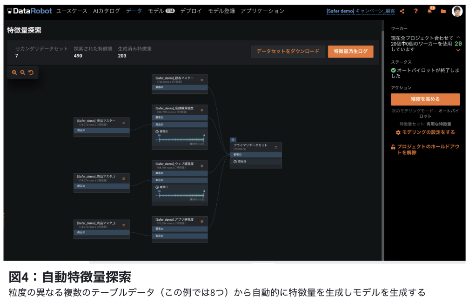Reset the graph zoom level
The height and width of the screenshot is (303, 469).
pyautogui.click(x=31, y=72)
